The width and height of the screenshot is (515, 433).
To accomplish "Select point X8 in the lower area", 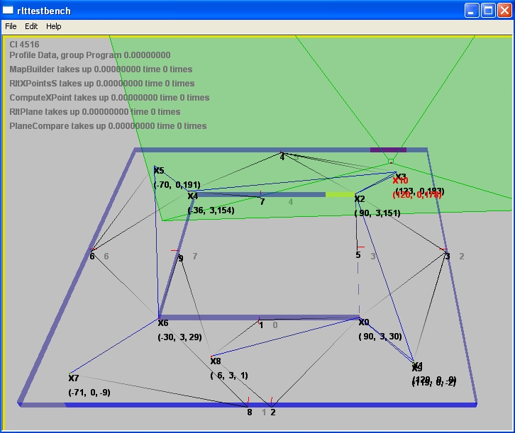I will pyautogui.click(x=216, y=361).
